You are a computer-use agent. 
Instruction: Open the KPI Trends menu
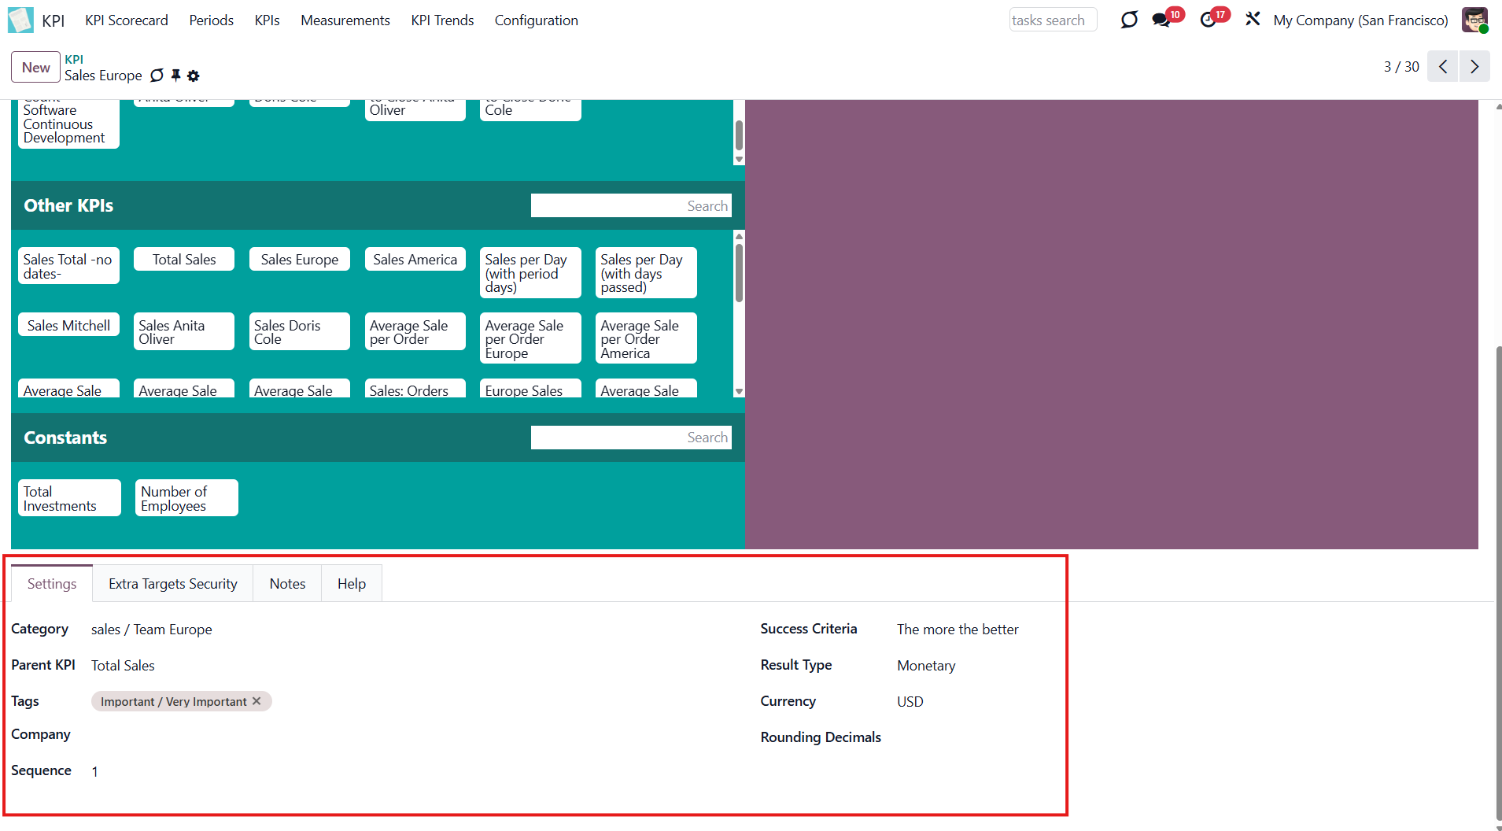coord(442,20)
